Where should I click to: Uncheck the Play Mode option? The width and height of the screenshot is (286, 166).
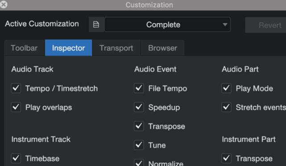pyautogui.click(x=226, y=88)
